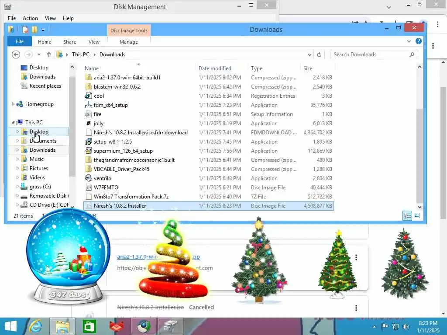Refresh the Downloads folder view
Viewport: 447px width, 335px height.
pos(319,55)
